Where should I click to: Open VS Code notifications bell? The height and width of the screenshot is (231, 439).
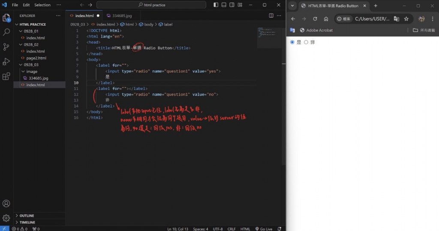click(x=279, y=229)
